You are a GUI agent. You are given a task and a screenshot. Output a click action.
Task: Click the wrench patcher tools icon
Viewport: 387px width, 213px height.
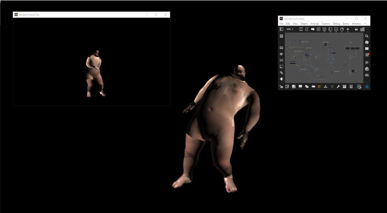coord(338,86)
